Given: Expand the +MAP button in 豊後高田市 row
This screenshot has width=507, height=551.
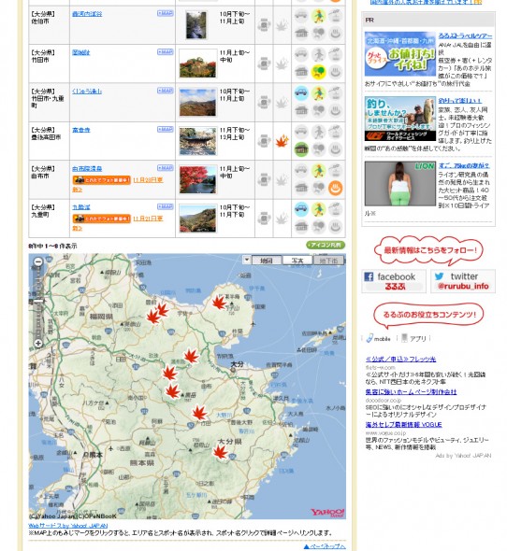Looking at the screenshot, I should 166,129.
